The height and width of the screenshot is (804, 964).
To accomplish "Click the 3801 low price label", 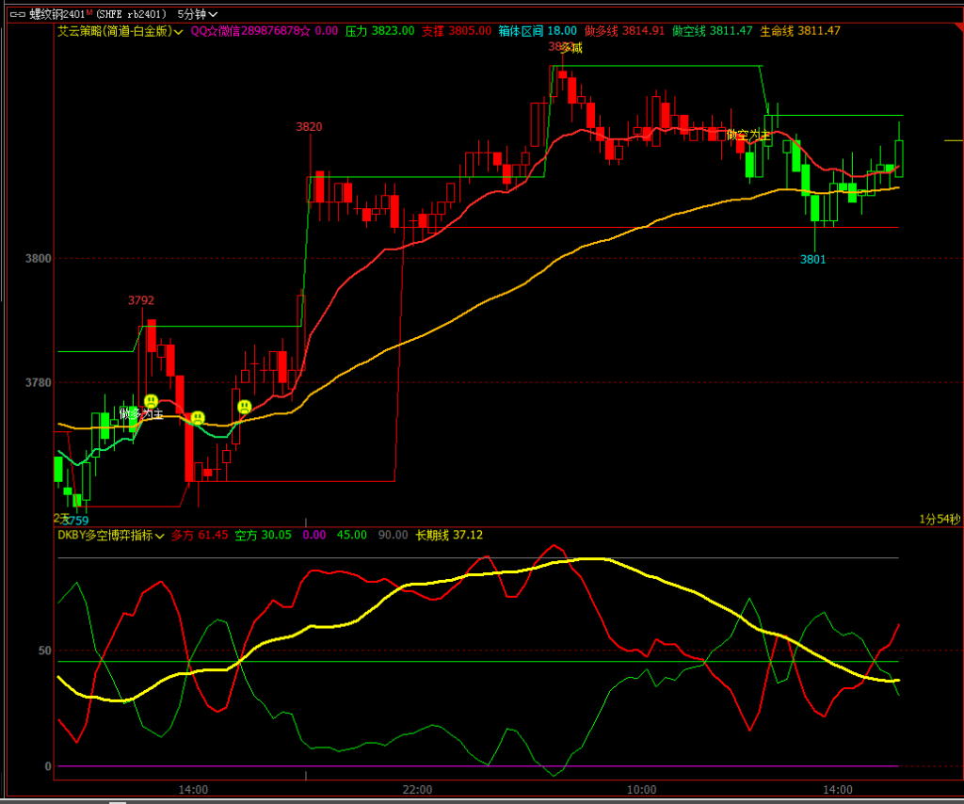I will (x=812, y=259).
